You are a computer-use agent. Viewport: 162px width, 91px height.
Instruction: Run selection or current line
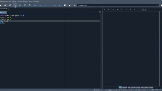click(x=30, y=5)
